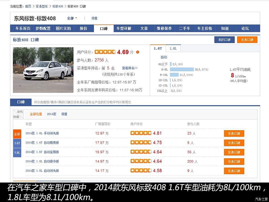Screen dimensions: 269x202
Task: Click the 4.58 star rating
Action: pos(141,170)
